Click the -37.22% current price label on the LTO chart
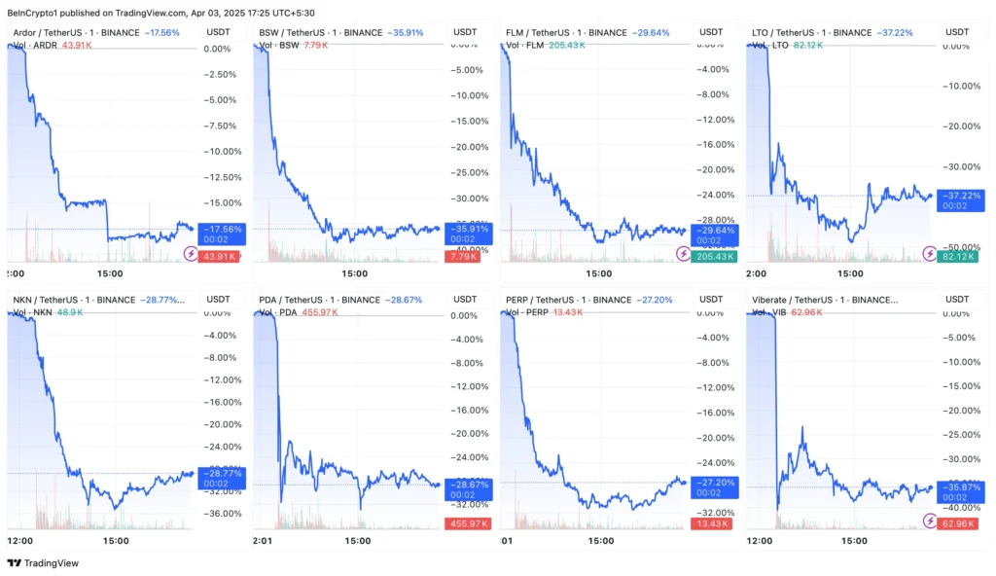This screenshot has width=996, height=576. coord(957,195)
